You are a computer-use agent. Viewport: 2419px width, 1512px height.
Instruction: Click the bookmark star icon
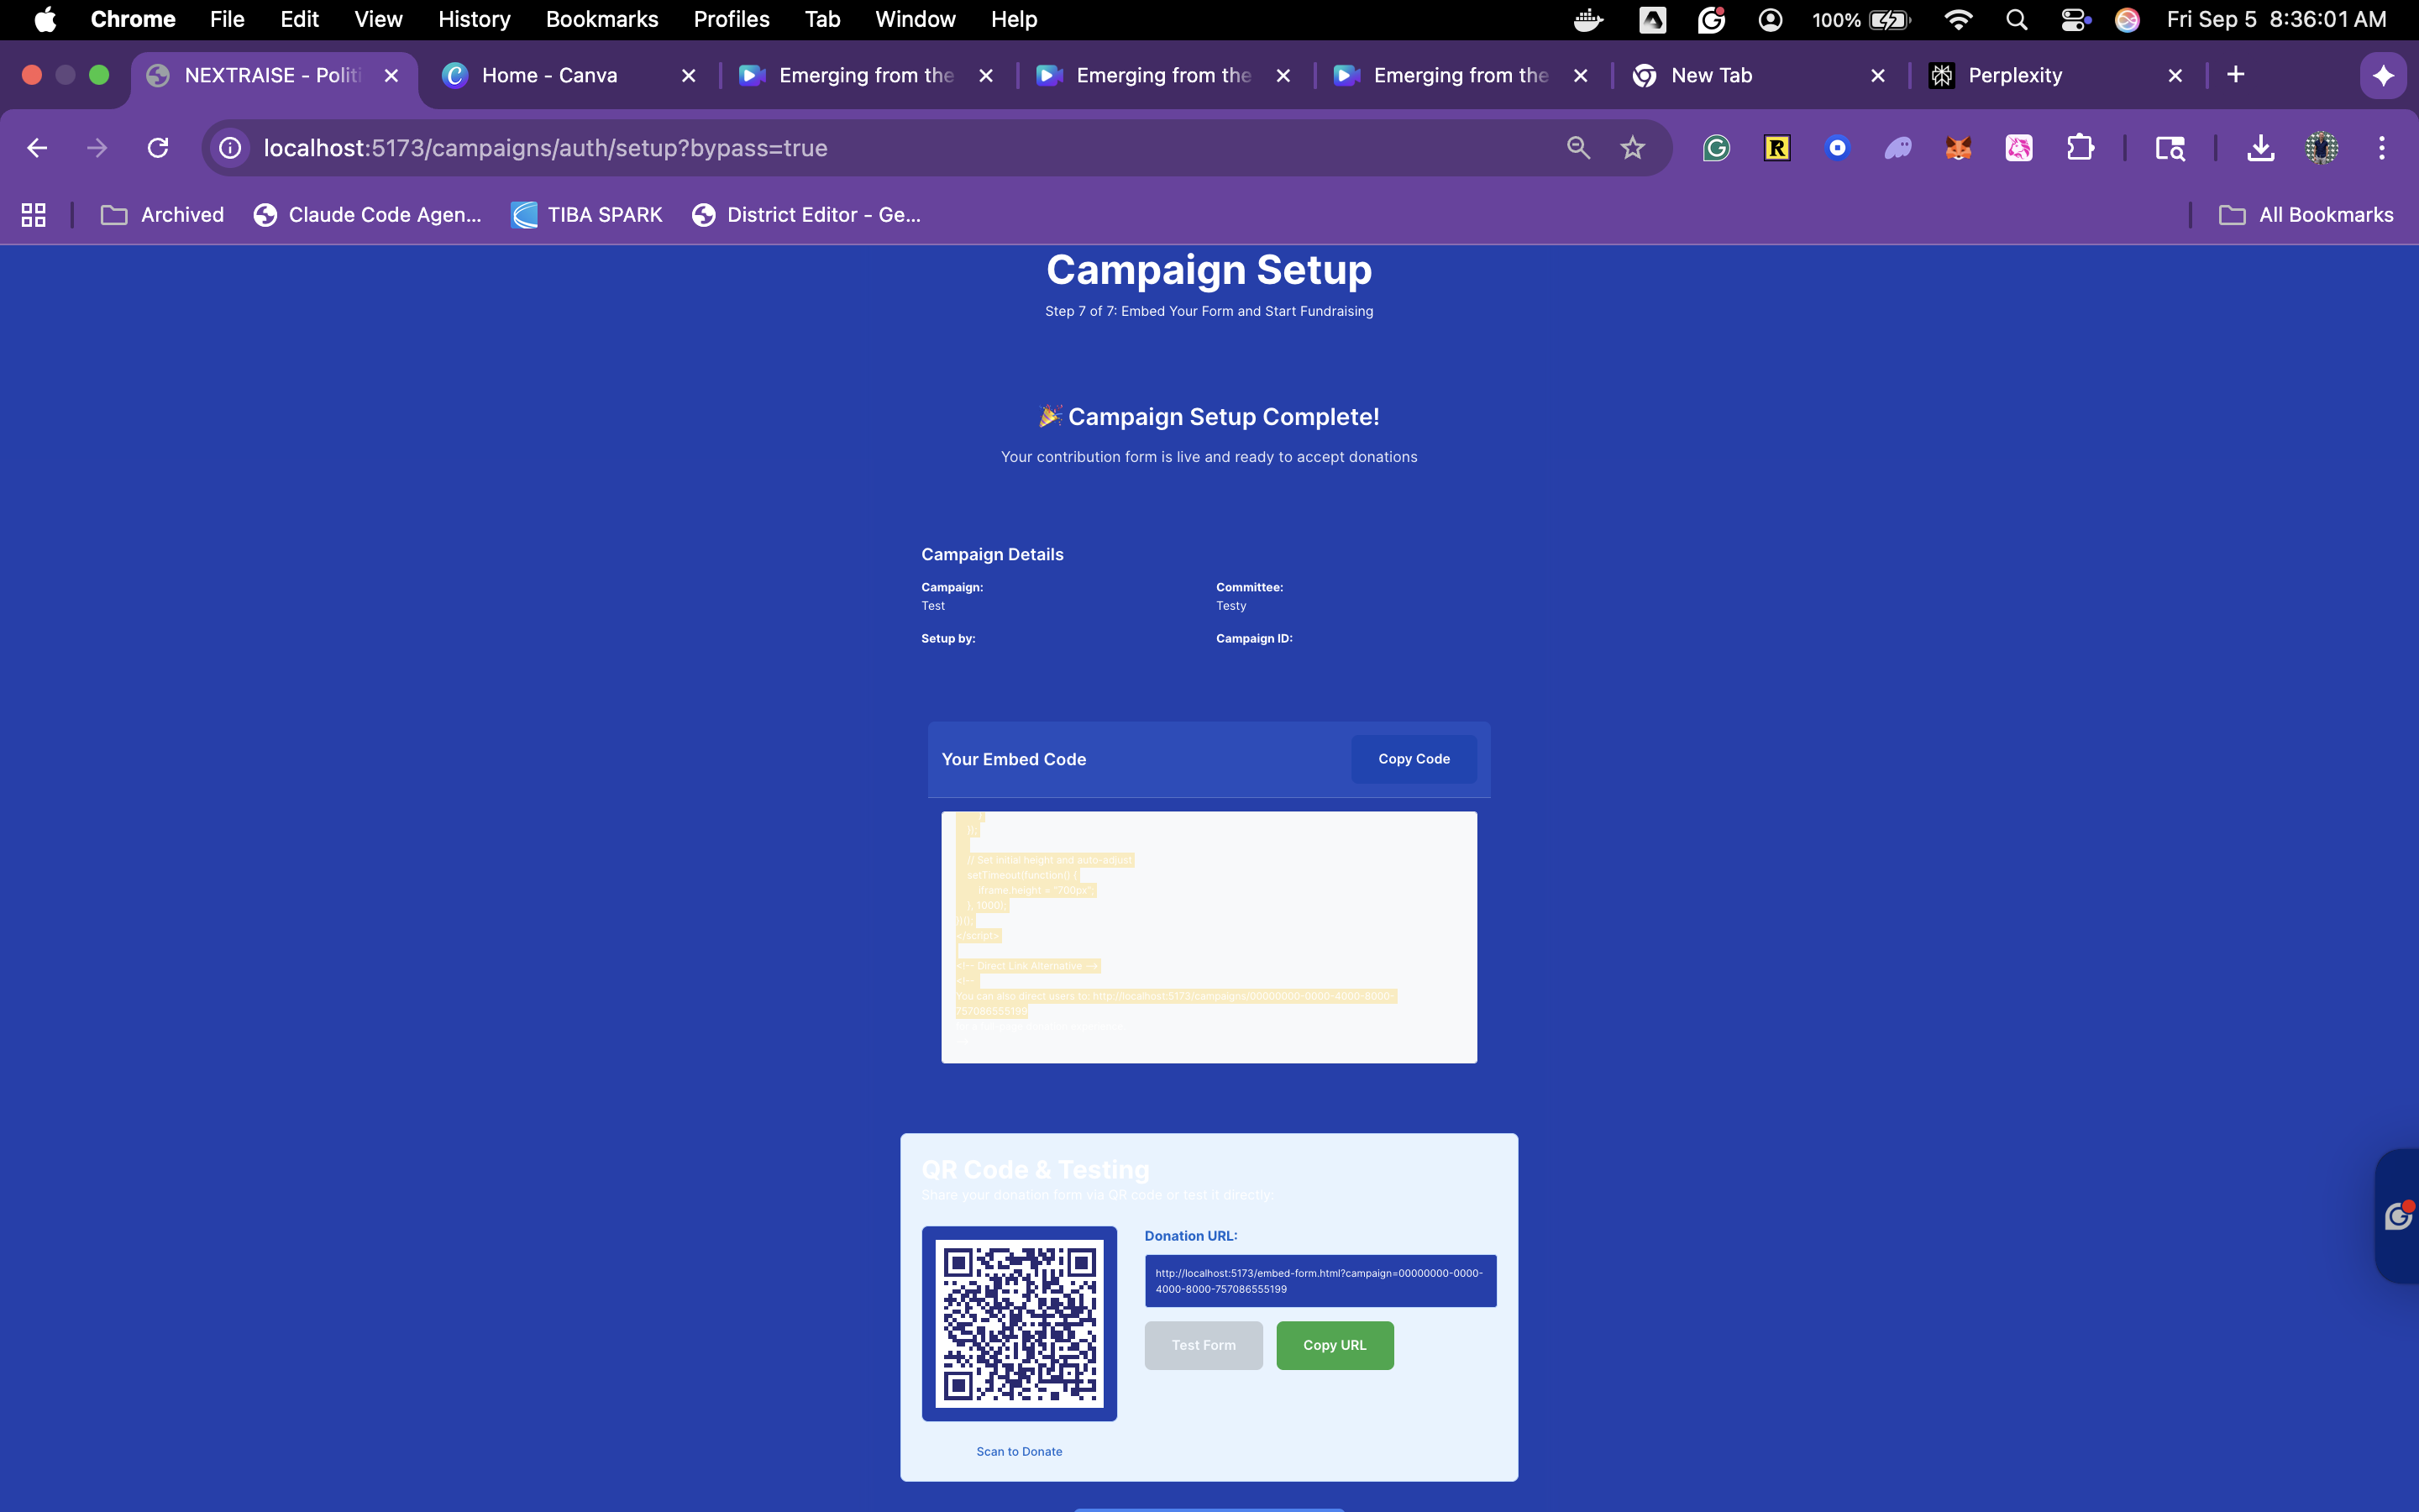pos(1632,148)
